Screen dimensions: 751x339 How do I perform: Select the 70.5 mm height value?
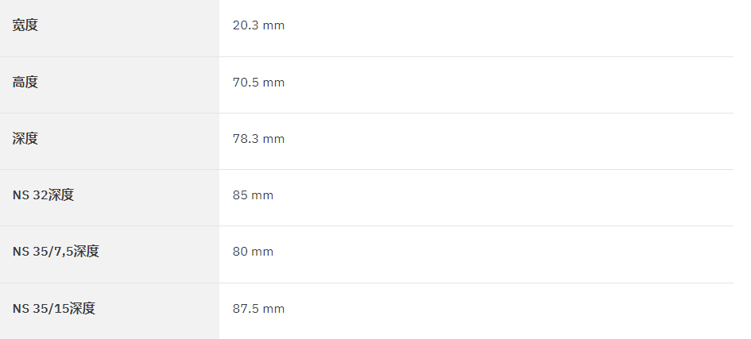click(258, 83)
